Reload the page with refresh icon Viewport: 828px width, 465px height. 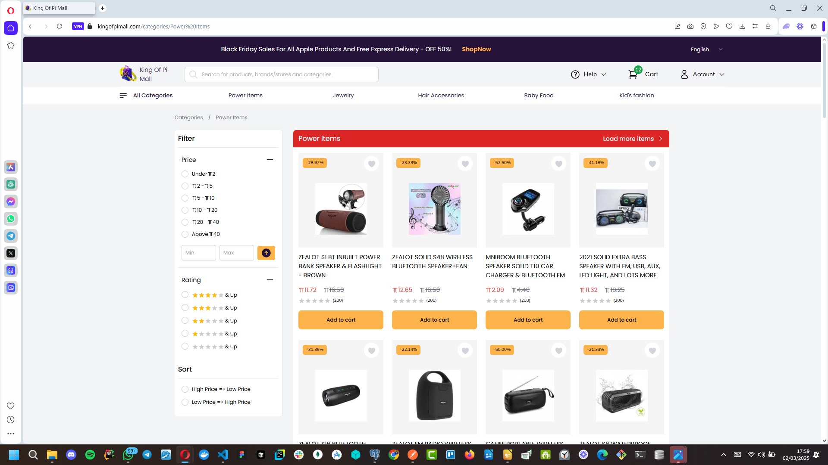60,26
